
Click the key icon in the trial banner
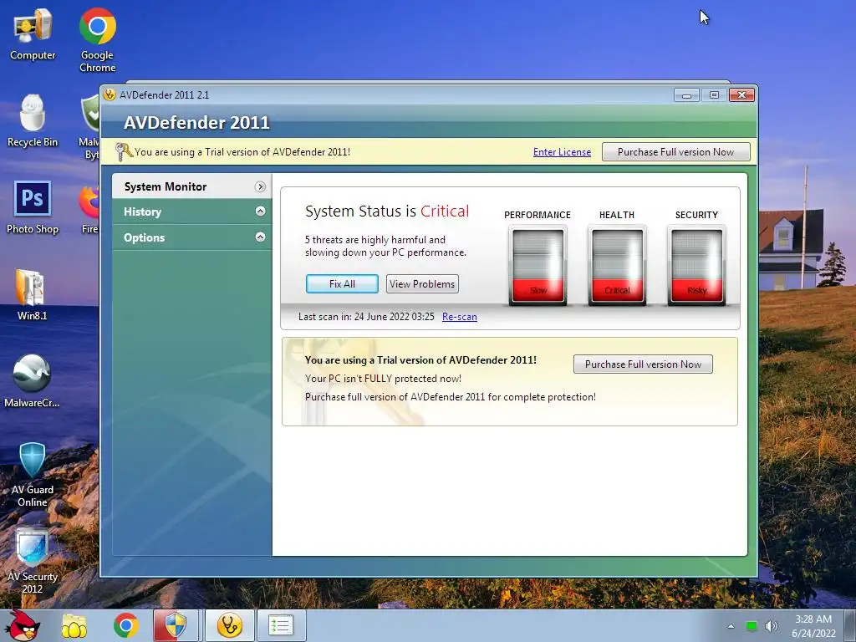coord(124,152)
